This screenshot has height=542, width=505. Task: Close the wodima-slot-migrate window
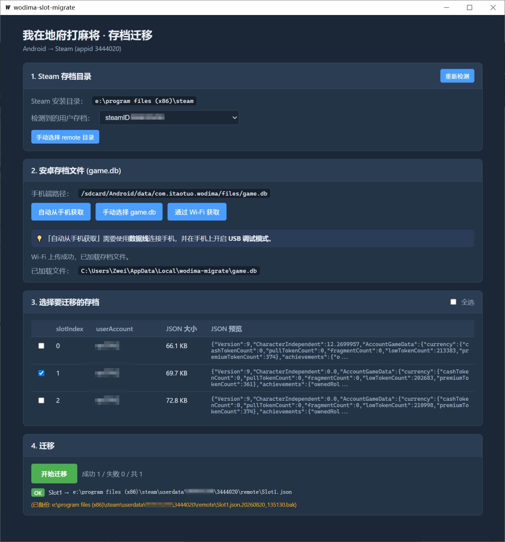pyautogui.click(x=493, y=7)
